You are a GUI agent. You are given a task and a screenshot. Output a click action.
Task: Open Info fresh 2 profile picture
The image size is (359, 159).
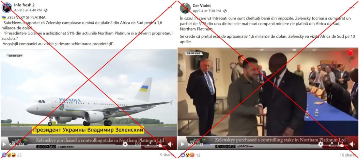pyautogui.click(x=7, y=7)
